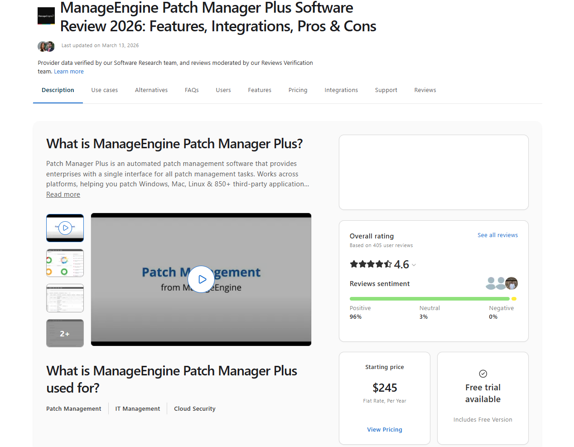Click the View Pricing link

click(x=385, y=430)
